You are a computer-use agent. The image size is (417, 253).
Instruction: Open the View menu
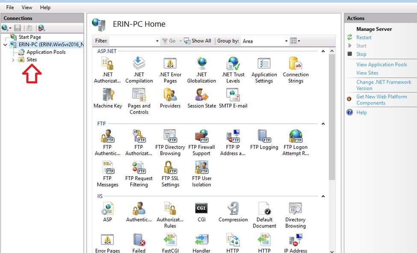tap(27, 7)
